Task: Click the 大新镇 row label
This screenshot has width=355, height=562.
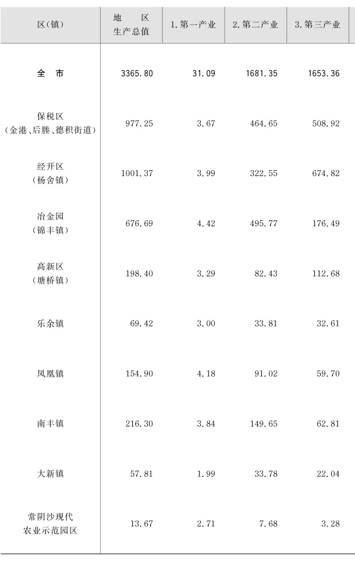Action: click(x=50, y=473)
